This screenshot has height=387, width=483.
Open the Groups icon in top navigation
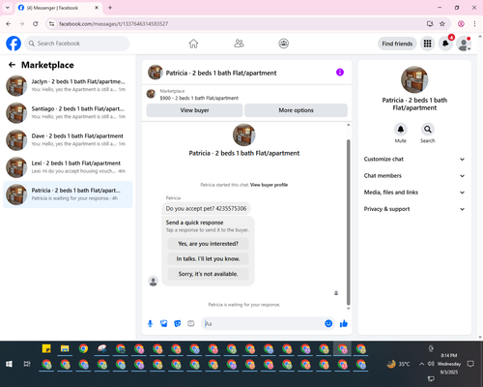[x=284, y=44]
